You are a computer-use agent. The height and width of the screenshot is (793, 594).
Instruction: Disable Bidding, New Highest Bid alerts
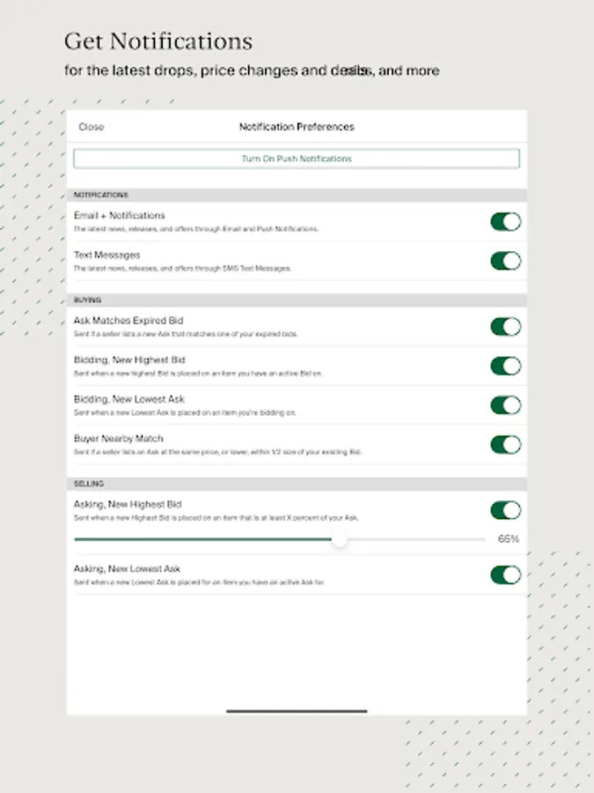506,366
